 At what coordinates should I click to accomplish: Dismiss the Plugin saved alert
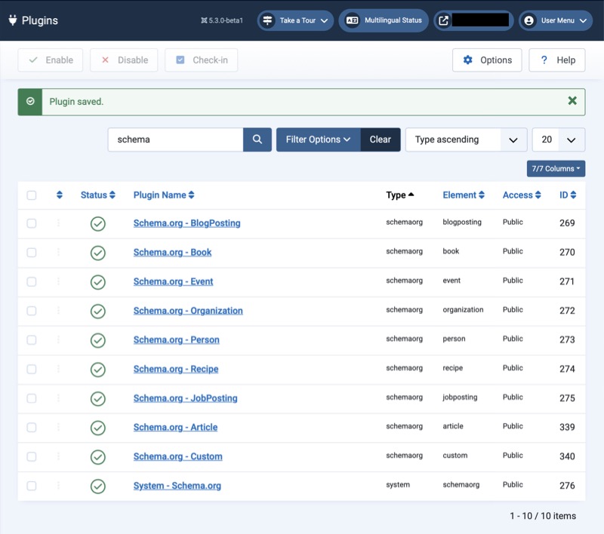point(572,101)
